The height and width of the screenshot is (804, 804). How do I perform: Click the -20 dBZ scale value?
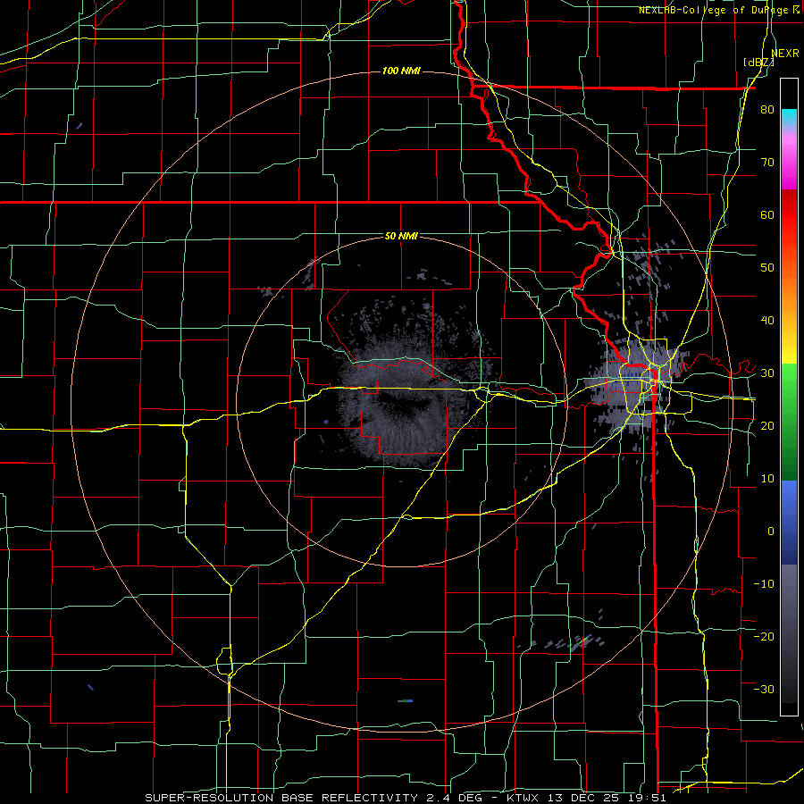(x=764, y=636)
